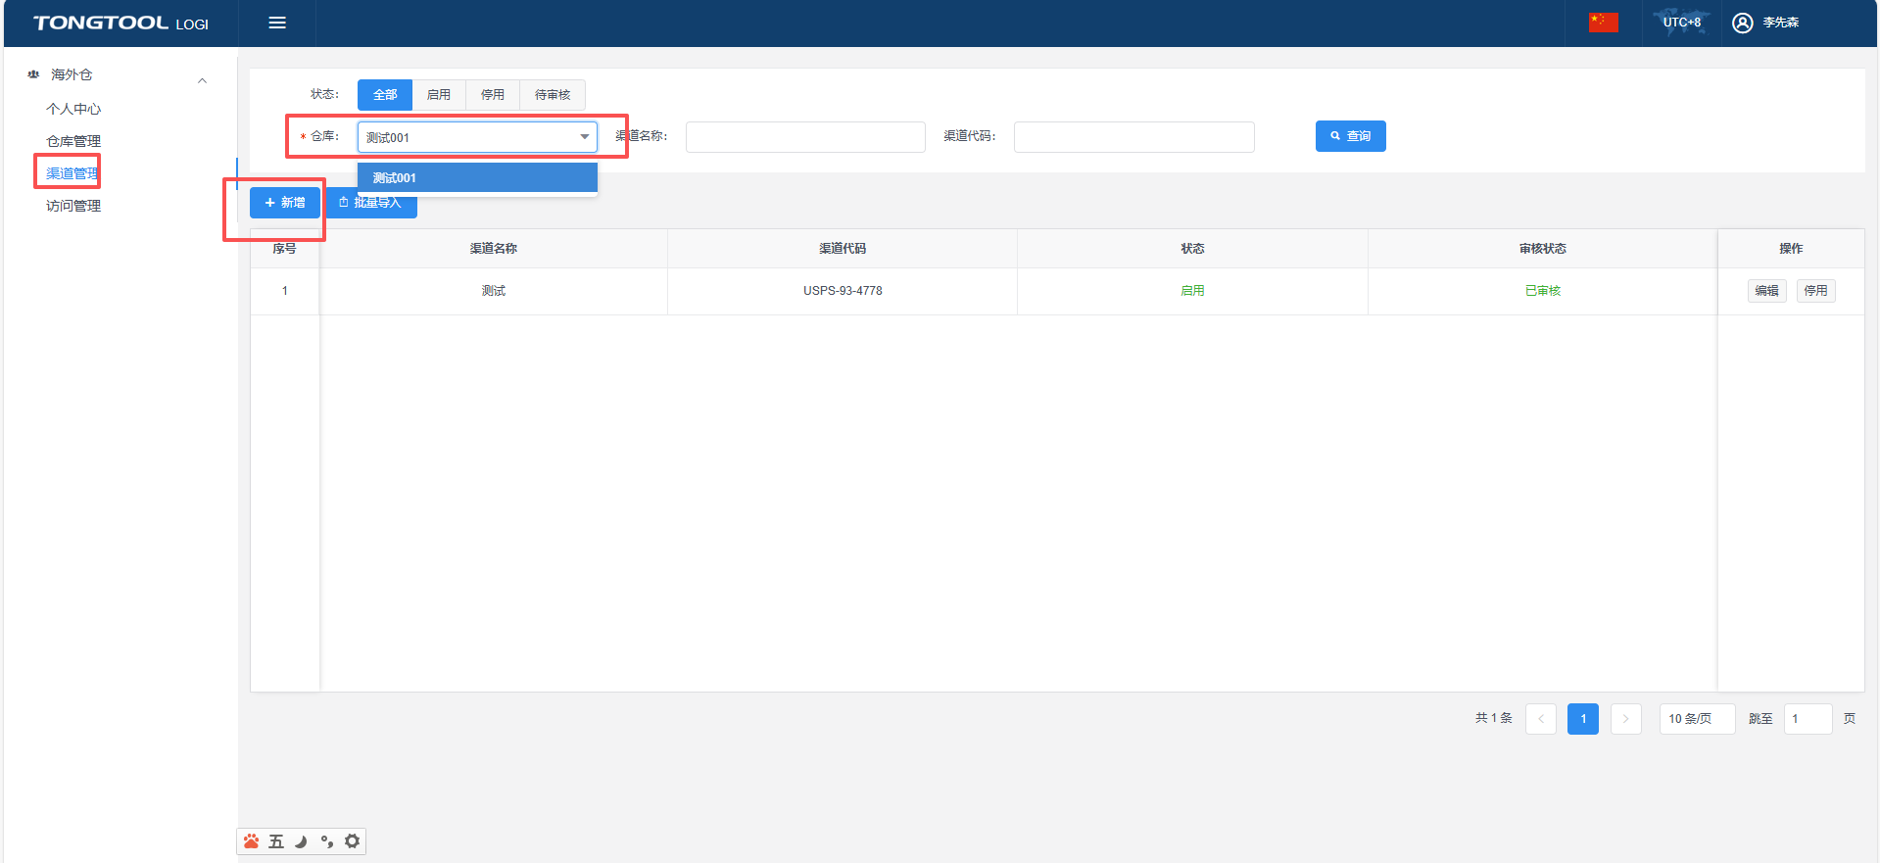Image resolution: width=1880 pixels, height=863 pixels.
Task: Open the 10 条/页 page size dropdown
Action: click(x=1696, y=719)
